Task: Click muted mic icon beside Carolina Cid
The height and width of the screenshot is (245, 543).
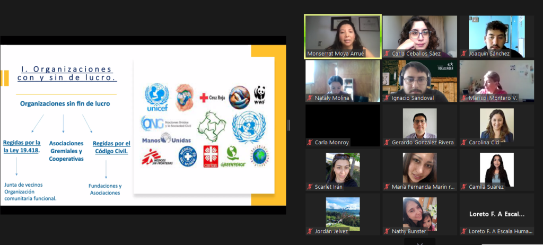Action: [x=464, y=143]
